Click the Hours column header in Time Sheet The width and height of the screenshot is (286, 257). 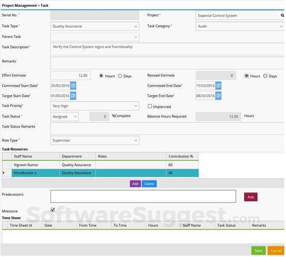pyautogui.click(x=163, y=225)
